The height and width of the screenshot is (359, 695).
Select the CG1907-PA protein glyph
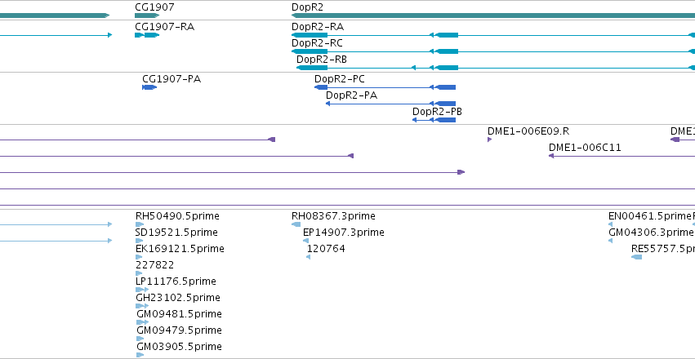[x=149, y=87]
